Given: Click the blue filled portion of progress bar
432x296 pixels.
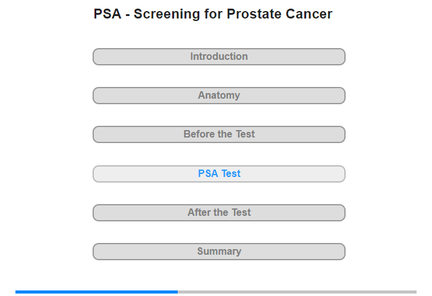Looking at the screenshot, I should 96,292.
